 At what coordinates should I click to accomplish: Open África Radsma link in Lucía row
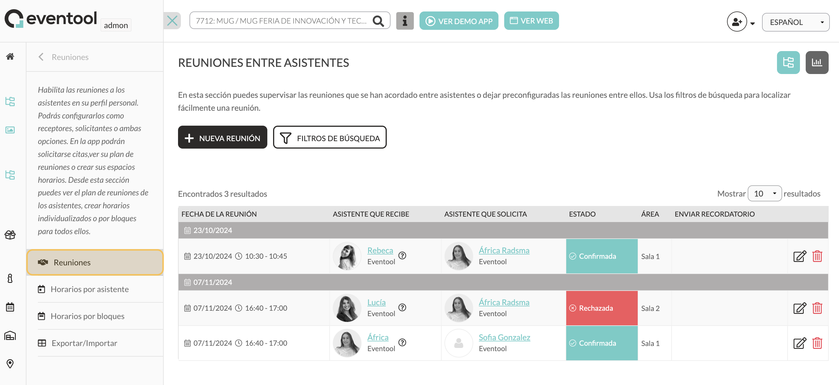(x=504, y=303)
